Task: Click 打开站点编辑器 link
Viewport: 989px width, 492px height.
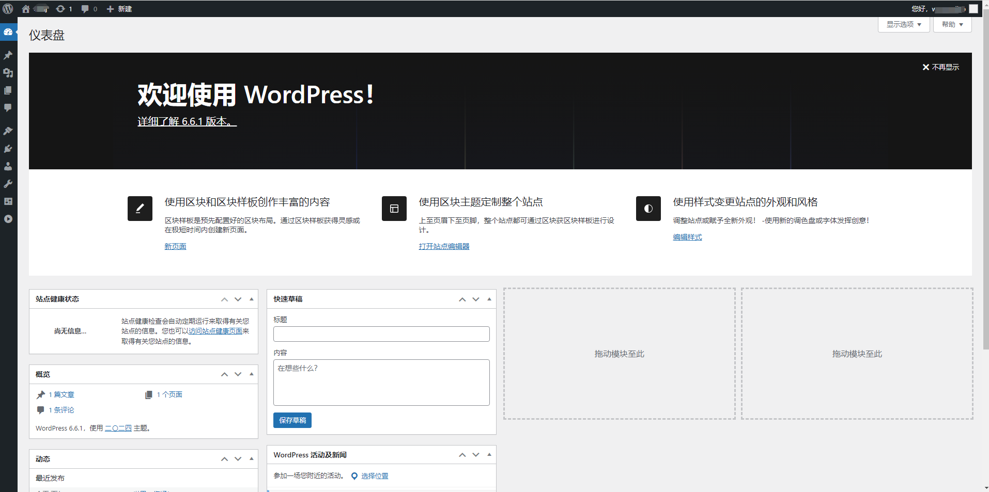Action: [444, 246]
